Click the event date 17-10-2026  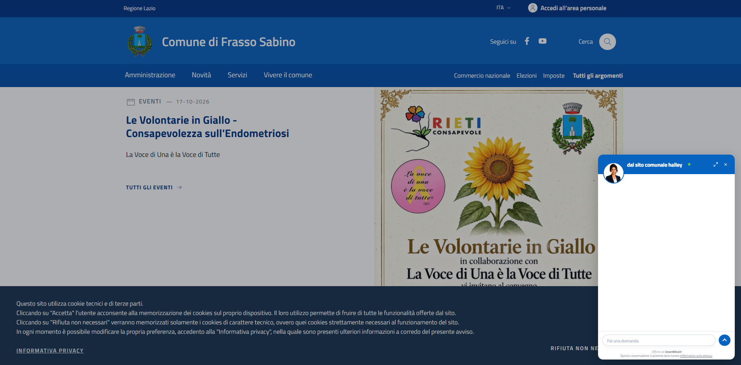tap(193, 101)
